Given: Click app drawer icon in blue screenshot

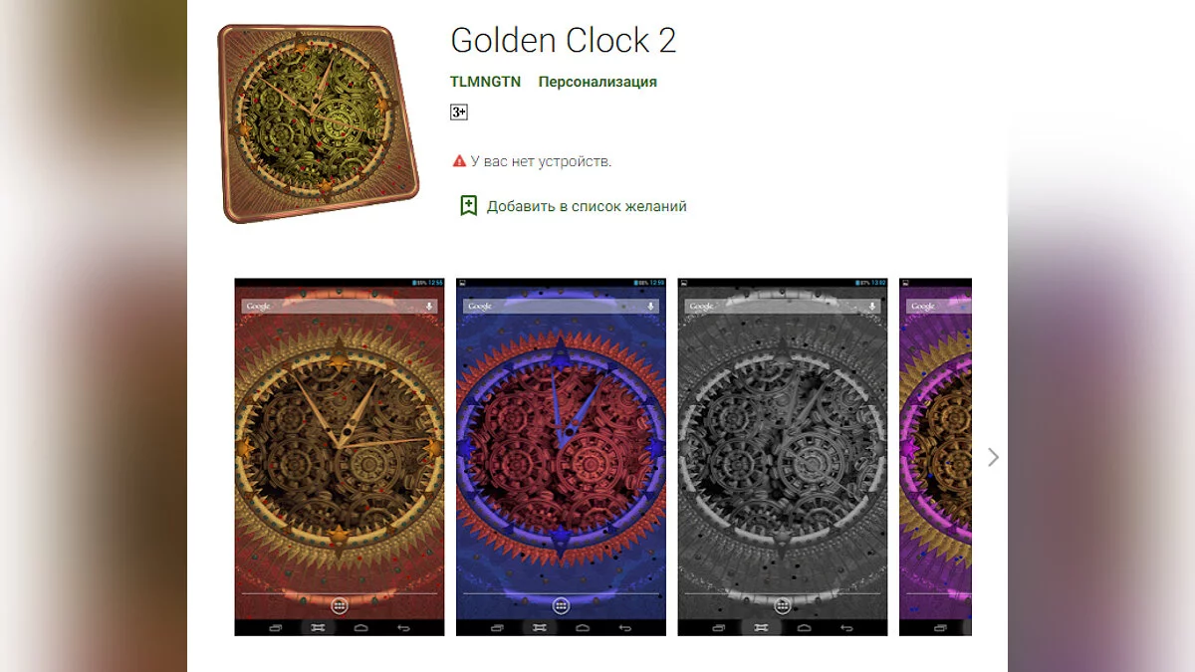Looking at the screenshot, I should [x=561, y=605].
